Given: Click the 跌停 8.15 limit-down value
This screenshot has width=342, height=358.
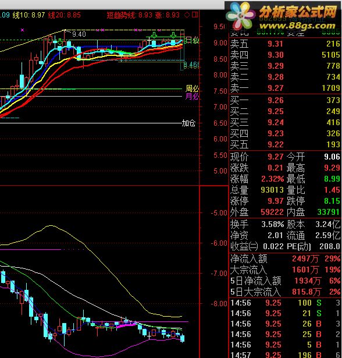Looking at the screenshot, I should coord(332,201).
